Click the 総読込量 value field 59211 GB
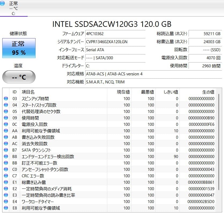Screen dimensions: 224x214 pos(205,34)
